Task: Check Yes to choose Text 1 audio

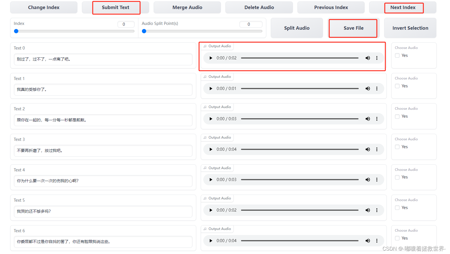Action: point(397,86)
